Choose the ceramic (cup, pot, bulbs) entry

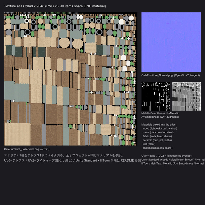(x=157, y=140)
